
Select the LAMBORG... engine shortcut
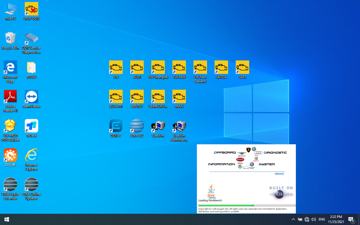coord(158,99)
